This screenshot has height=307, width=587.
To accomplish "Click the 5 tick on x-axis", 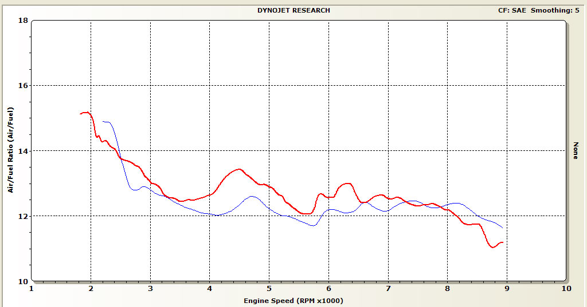I will tap(269, 289).
